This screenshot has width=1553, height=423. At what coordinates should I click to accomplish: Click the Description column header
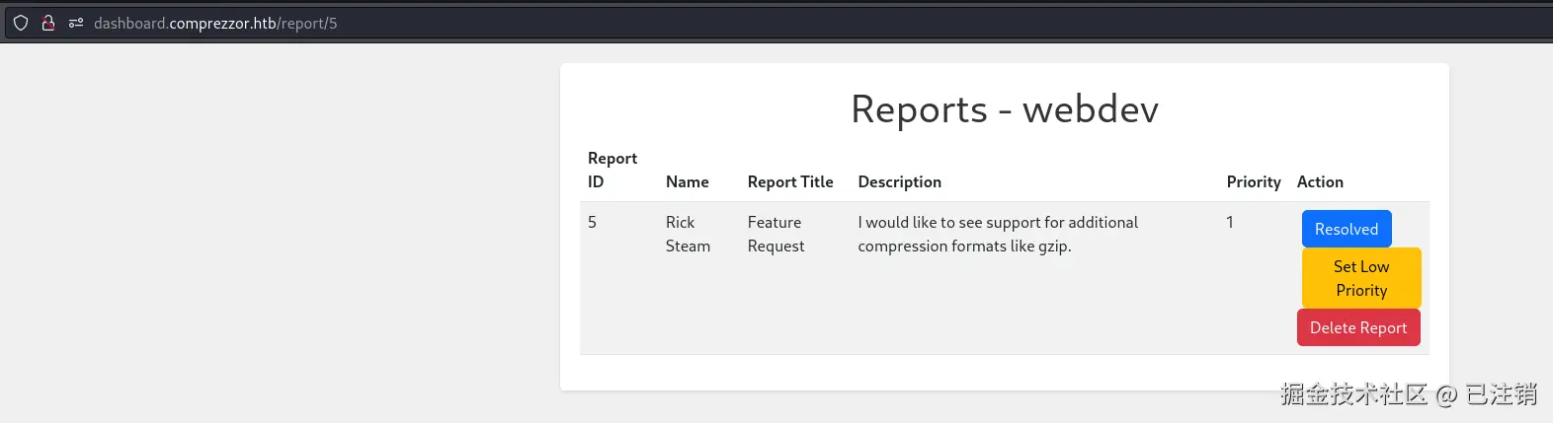899,181
